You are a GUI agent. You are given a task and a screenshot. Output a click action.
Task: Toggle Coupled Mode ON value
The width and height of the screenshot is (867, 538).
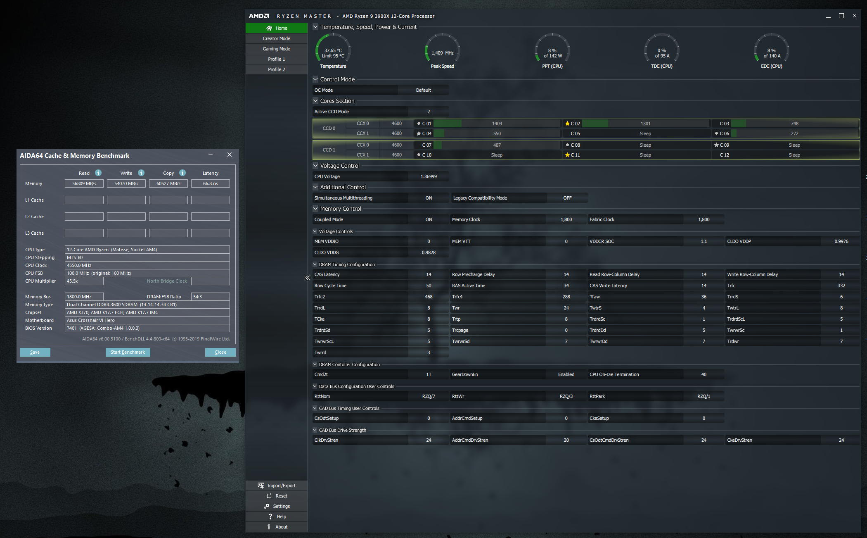tap(429, 219)
